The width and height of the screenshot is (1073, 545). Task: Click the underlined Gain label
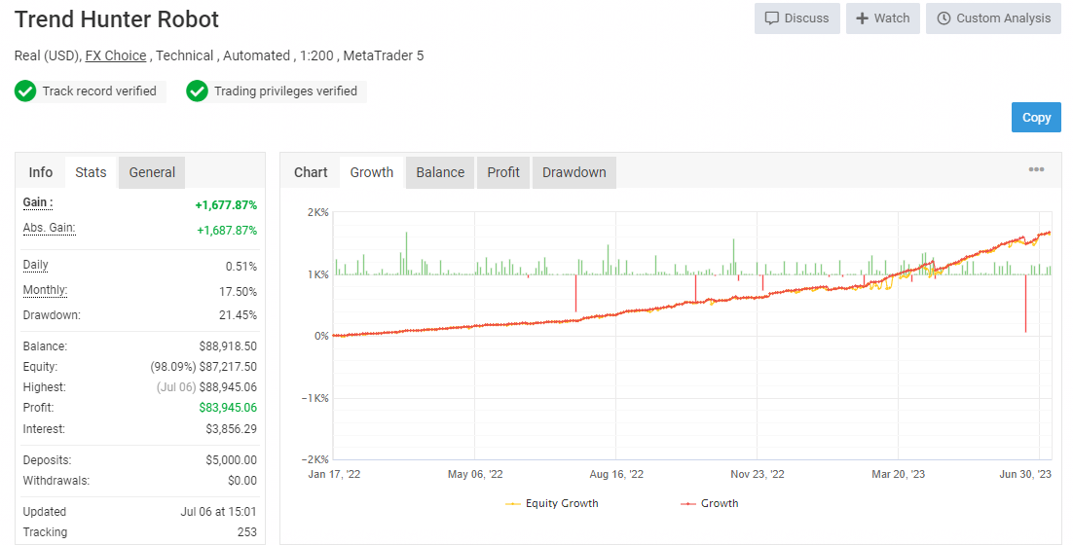coord(38,202)
